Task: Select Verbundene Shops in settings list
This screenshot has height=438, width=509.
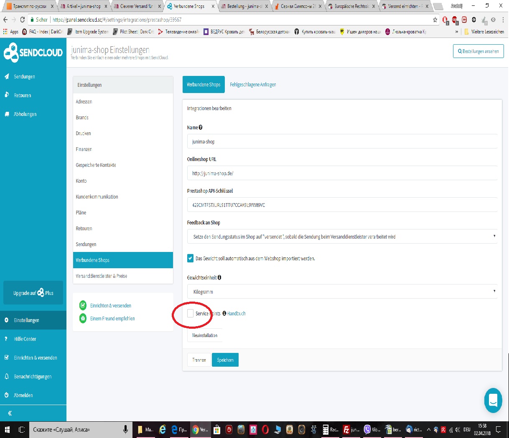Action: pos(123,260)
